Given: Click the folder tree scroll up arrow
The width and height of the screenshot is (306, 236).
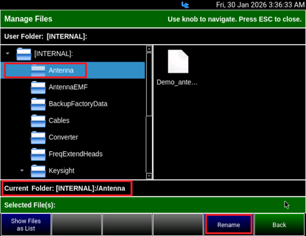Looking at the screenshot, I should (149, 49).
